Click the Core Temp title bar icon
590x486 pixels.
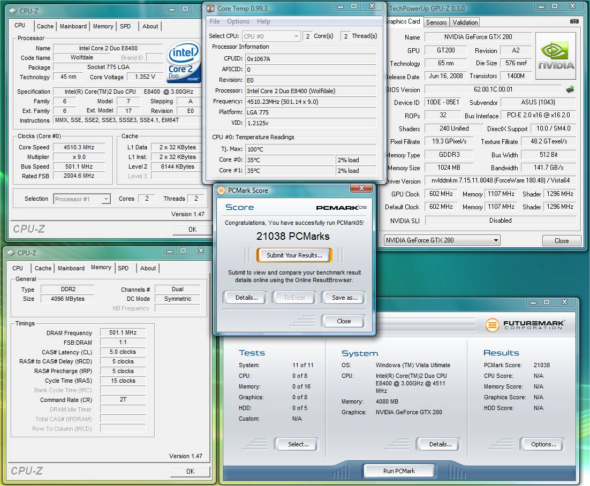pos(210,8)
